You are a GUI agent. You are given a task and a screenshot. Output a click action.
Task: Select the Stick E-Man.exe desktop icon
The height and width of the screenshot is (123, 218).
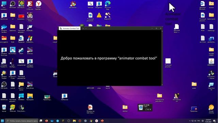(30, 5)
